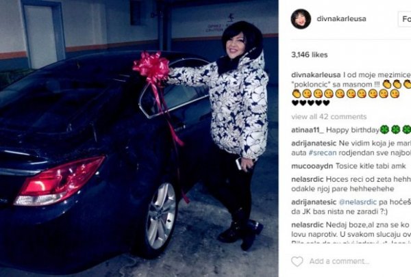Expand view all 42 comments
The image size is (411, 277).
(329, 116)
